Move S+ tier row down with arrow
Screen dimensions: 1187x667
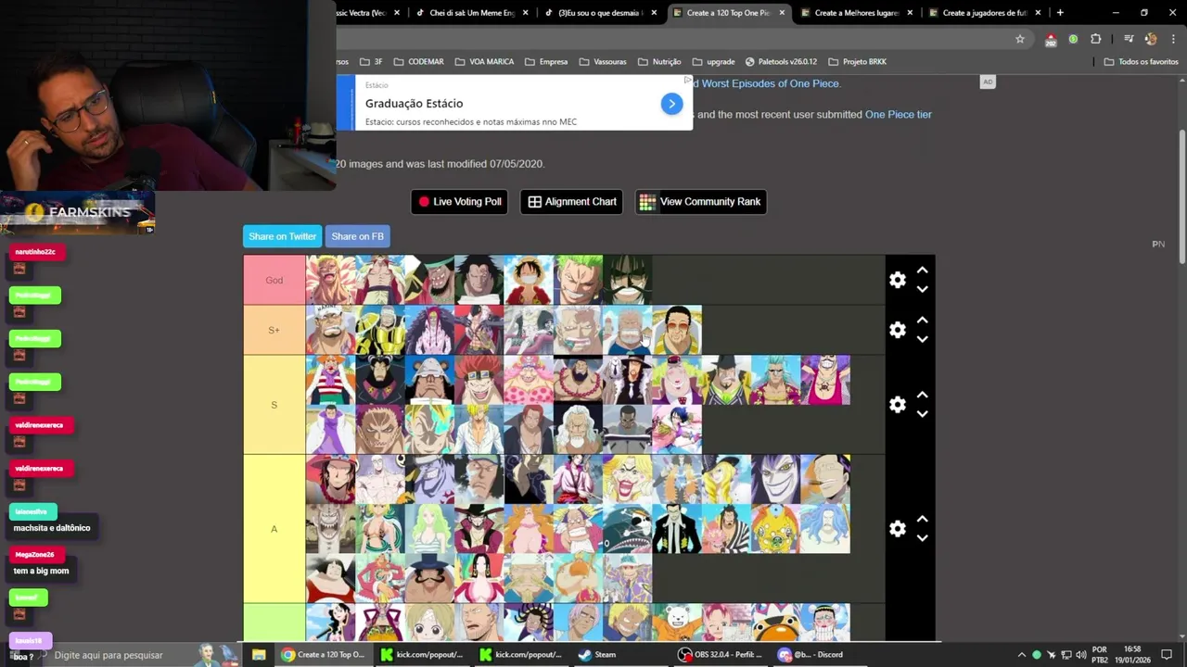(922, 339)
